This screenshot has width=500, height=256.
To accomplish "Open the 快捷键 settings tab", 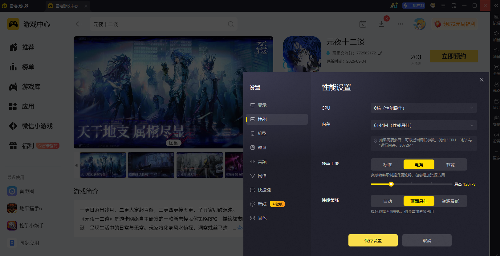I will (x=277, y=190).
